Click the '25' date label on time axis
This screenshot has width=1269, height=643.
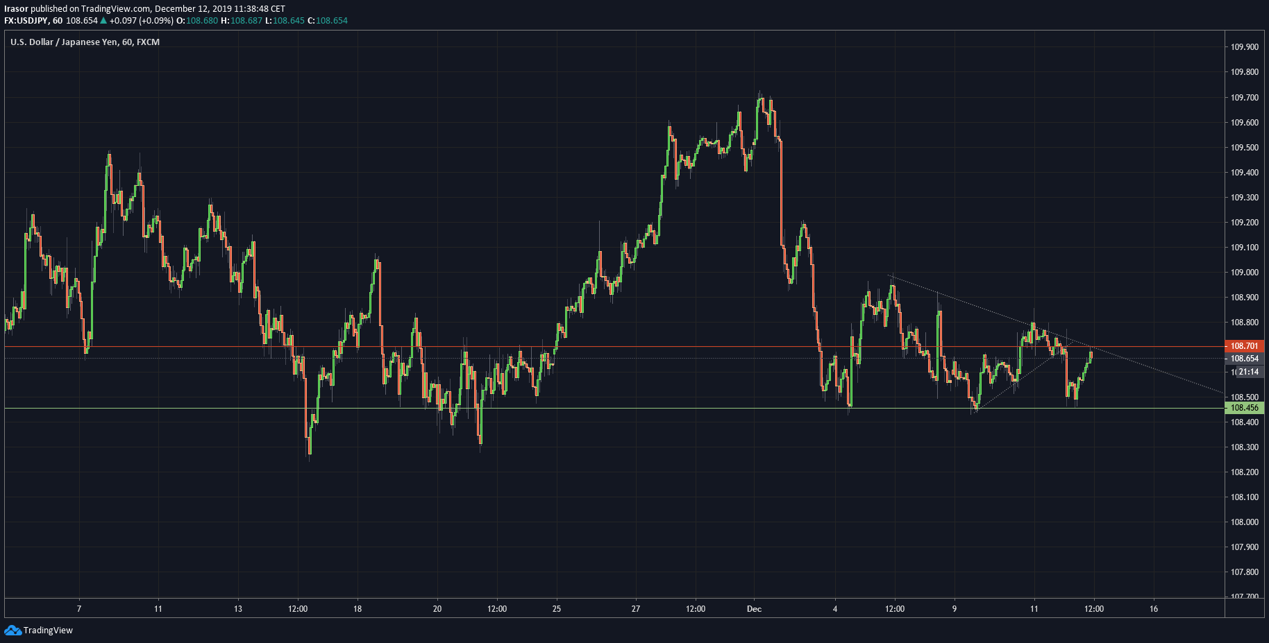557,609
